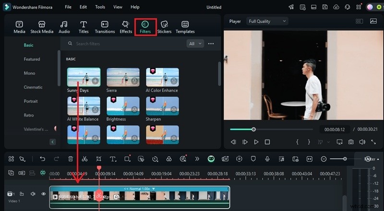Switch to the Effects tab
384x211 pixels.
coord(126,27)
